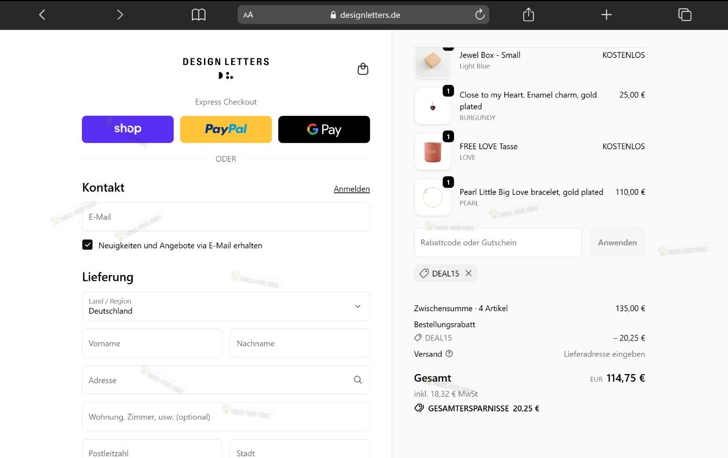728x458 pixels.
Task: Expand the Land / Region dropdown
Action: click(x=226, y=306)
